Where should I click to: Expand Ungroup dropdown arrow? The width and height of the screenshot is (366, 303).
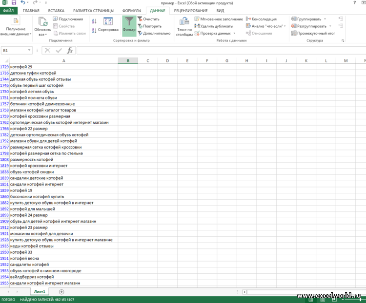(330, 26)
